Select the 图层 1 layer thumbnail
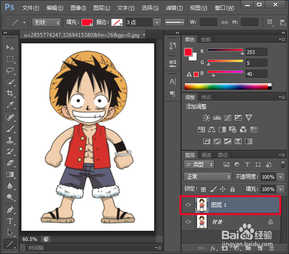The width and height of the screenshot is (289, 254). click(x=201, y=205)
